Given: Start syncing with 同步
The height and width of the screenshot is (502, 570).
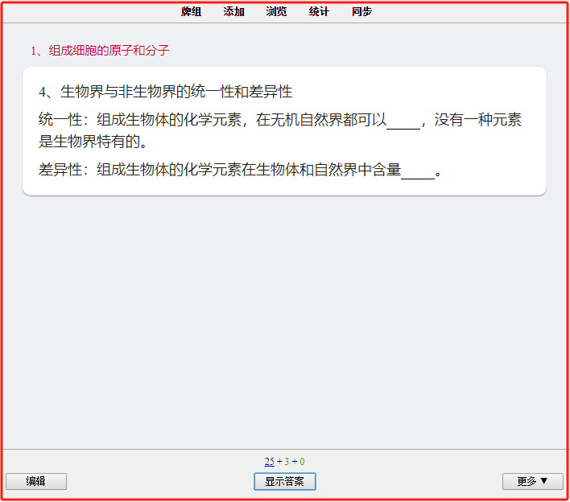Looking at the screenshot, I should (361, 11).
